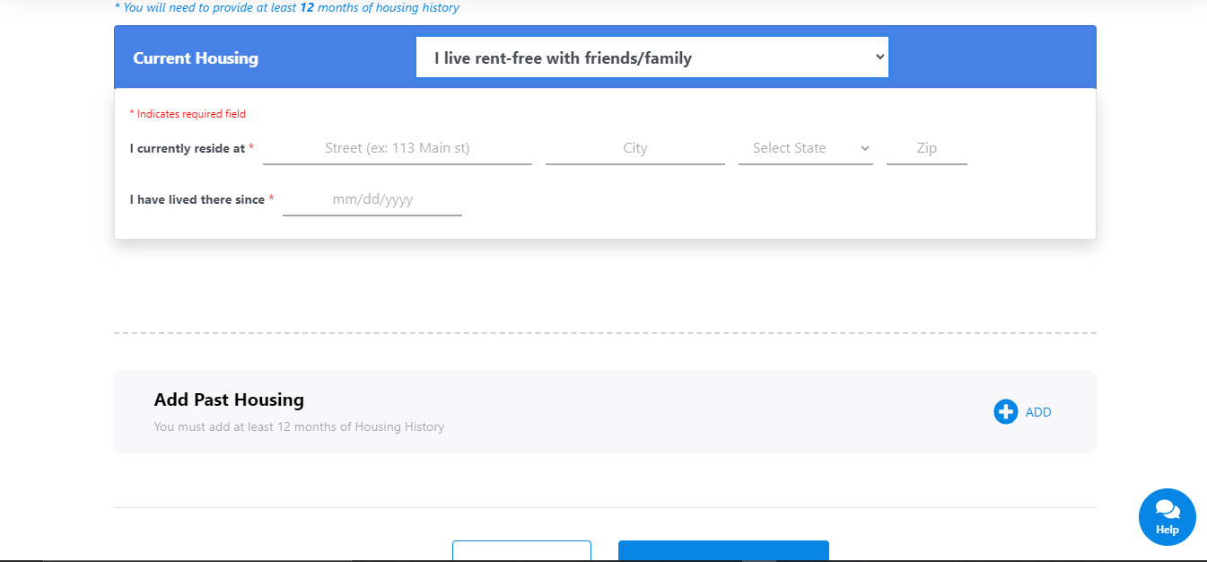1207x562 pixels.
Task: Click the blue plus icon beside ADD
Action: tap(1005, 412)
